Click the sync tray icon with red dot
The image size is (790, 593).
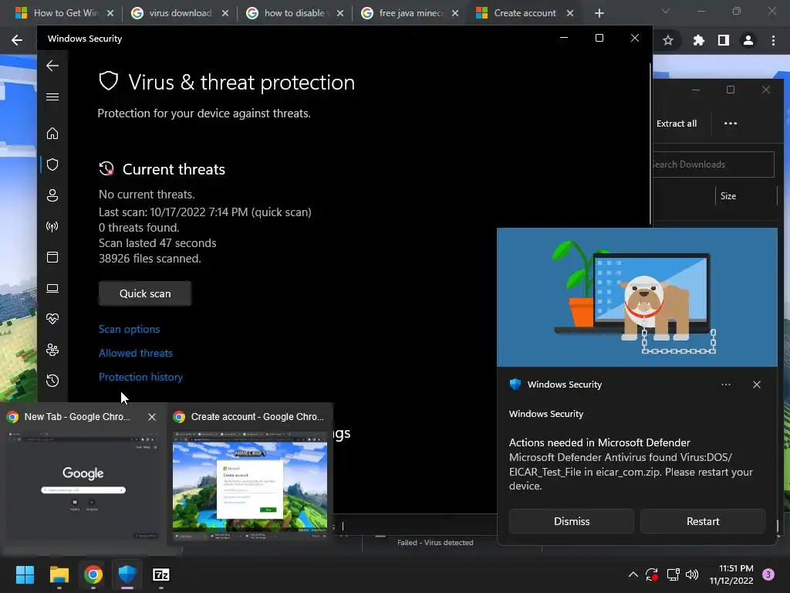click(652, 574)
